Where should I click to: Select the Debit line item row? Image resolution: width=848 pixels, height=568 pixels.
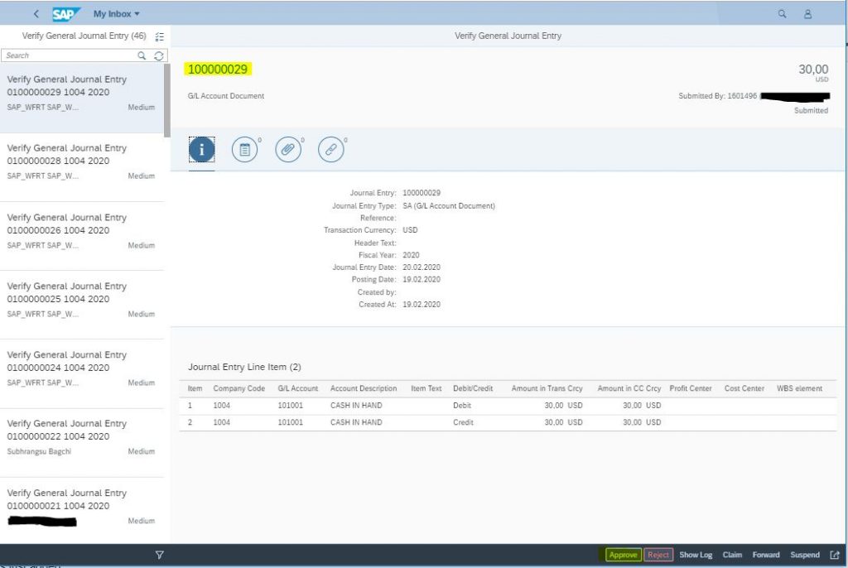[x=508, y=406]
